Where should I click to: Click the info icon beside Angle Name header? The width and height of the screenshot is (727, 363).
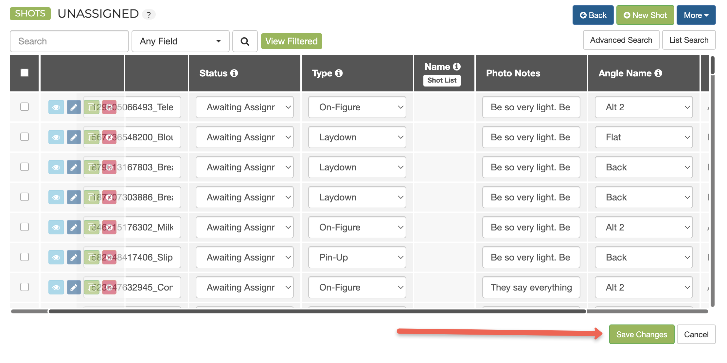659,73
